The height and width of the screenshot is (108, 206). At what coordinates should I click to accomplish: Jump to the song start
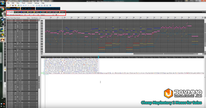pyautogui.click(x=21, y=5)
